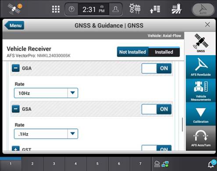Image resolution: width=217 pixels, height=171 pixels.
Task: Toggle the GST message switch
Action: [x=157, y=148]
